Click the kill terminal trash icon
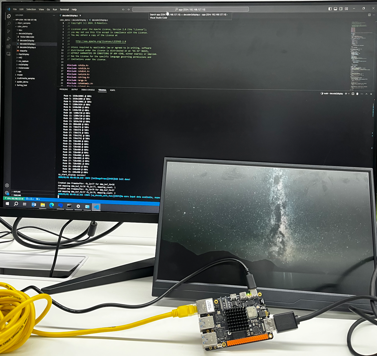377x356 pixels. [357, 94]
